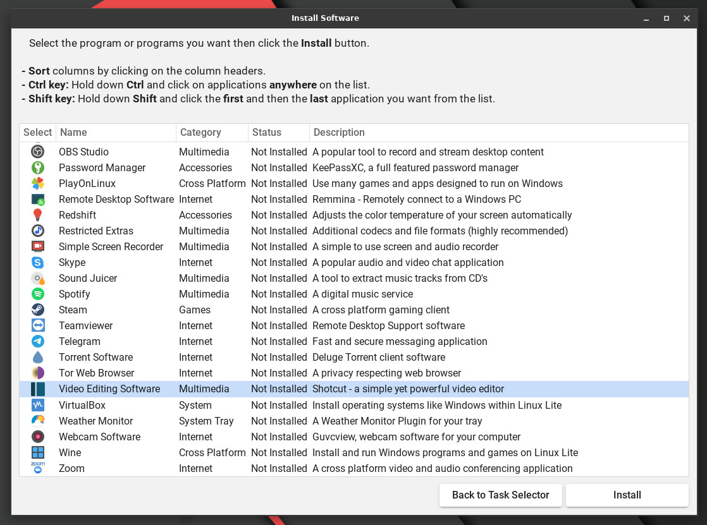Select the Webcam Software icon

(38, 437)
